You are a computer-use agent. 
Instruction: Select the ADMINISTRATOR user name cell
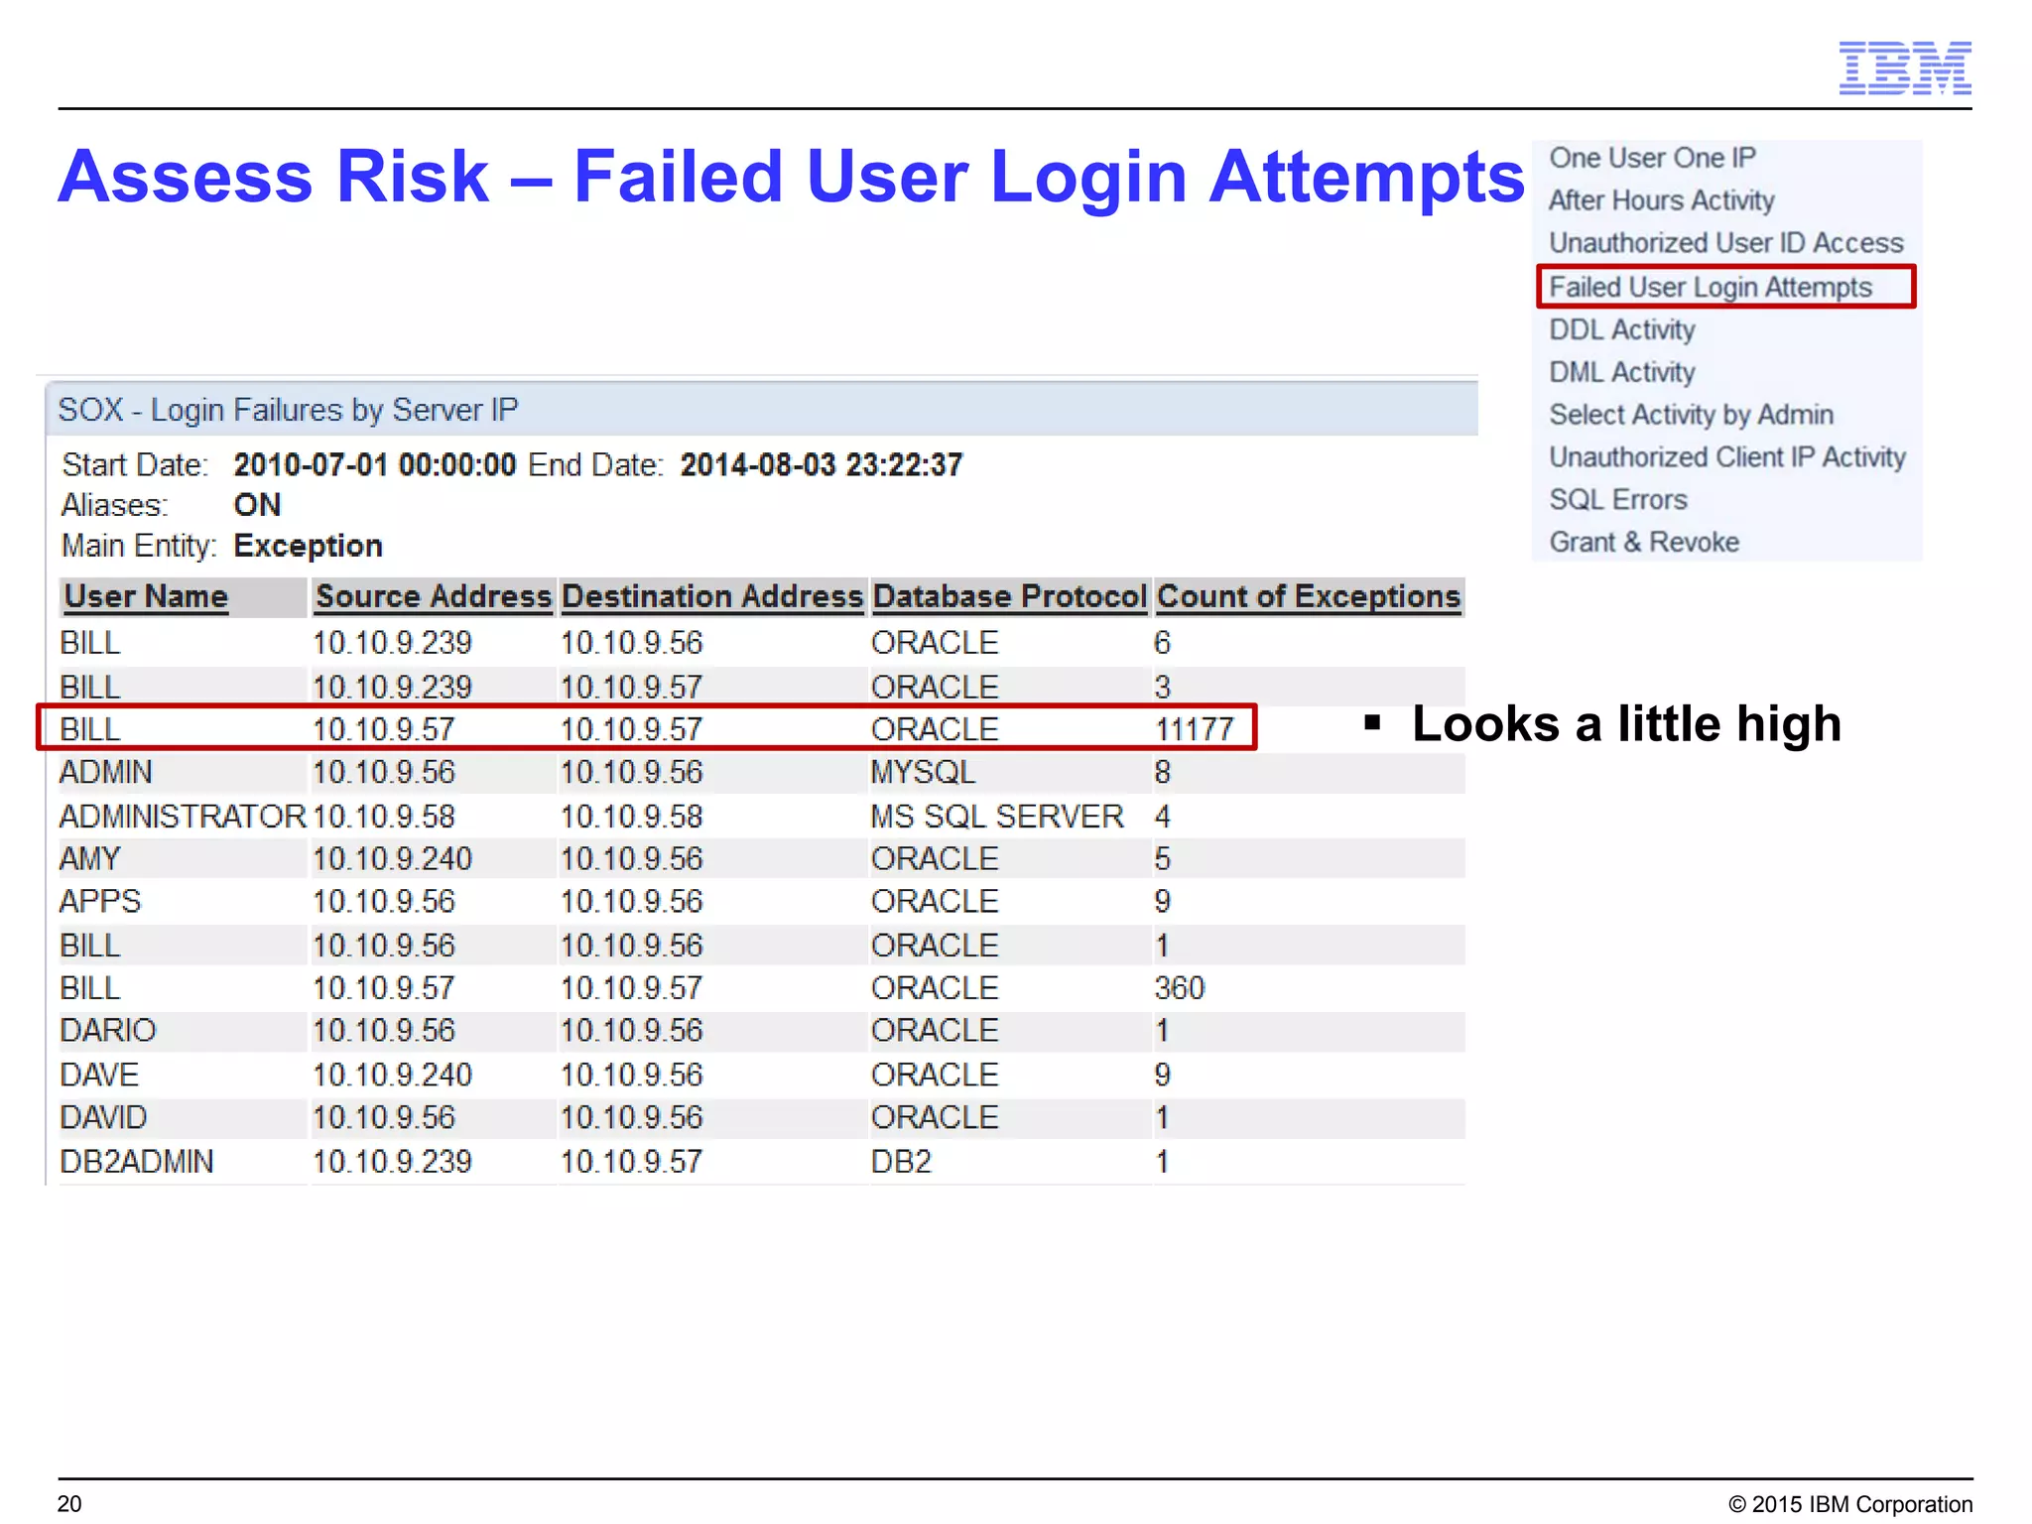pos(183,817)
